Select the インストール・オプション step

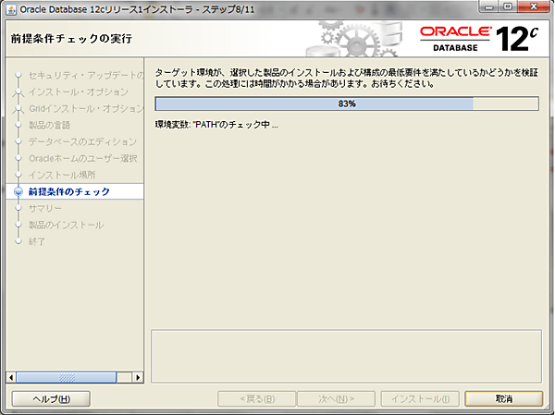point(79,92)
